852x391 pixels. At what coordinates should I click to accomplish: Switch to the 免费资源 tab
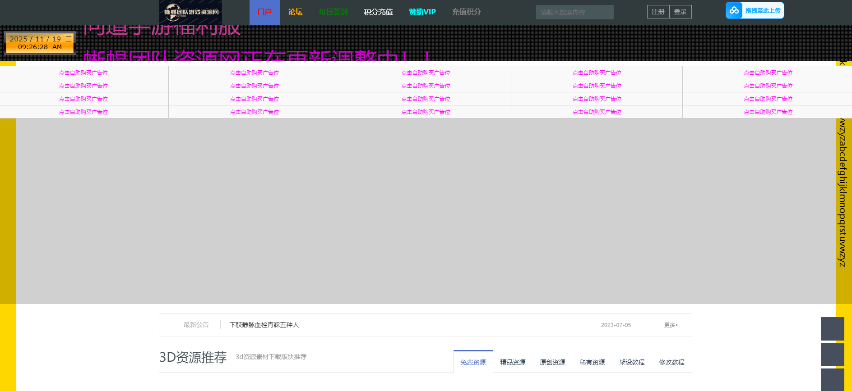(x=473, y=362)
